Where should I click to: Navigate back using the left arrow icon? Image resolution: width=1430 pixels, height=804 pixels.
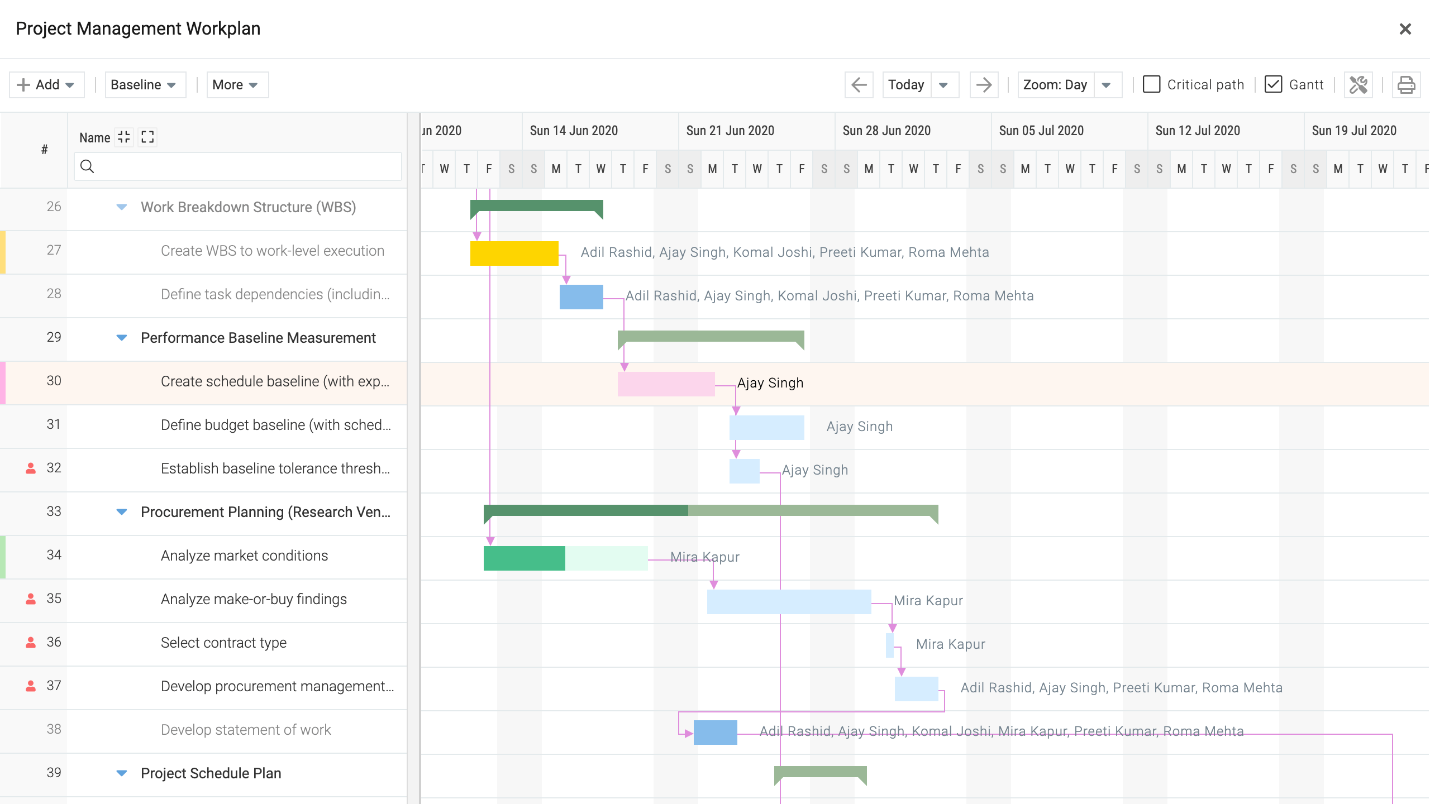tap(856, 84)
